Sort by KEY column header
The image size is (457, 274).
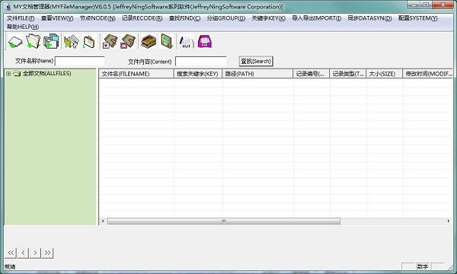[198, 74]
